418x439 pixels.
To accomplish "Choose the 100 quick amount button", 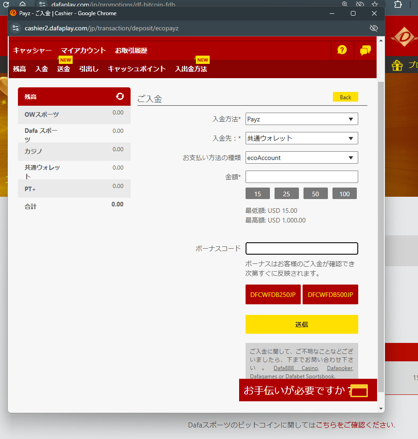I will click(x=344, y=194).
